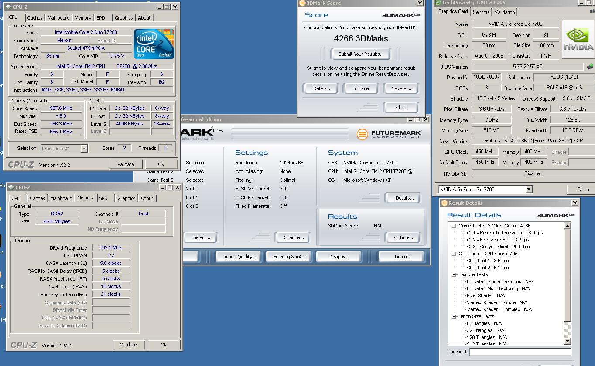Switch to the Sensors tab in GPU-Z
This screenshot has width=595, height=366.
coord(481,12)
